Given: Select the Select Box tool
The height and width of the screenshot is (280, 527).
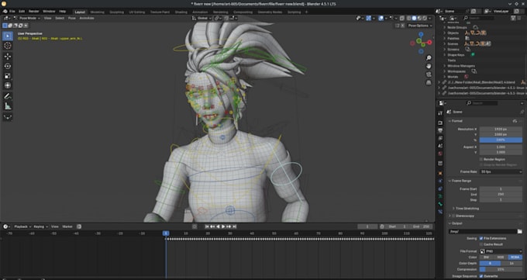Looking at the screenshot, I should [x=8, y=36].
